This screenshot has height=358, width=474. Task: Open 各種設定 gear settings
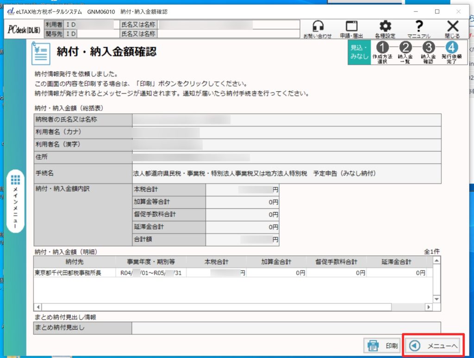click(385, 29)
